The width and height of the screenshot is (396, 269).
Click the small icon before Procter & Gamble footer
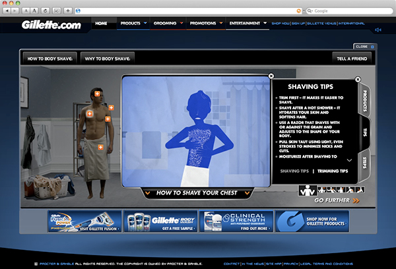[36, 264]
